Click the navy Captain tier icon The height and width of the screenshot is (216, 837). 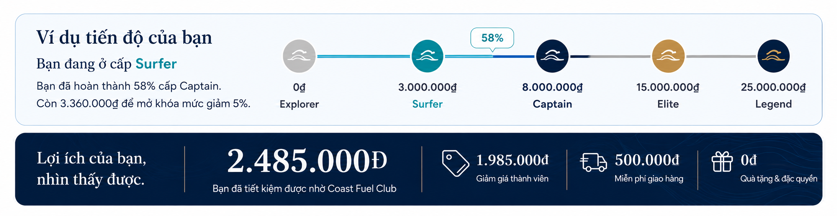552,56
